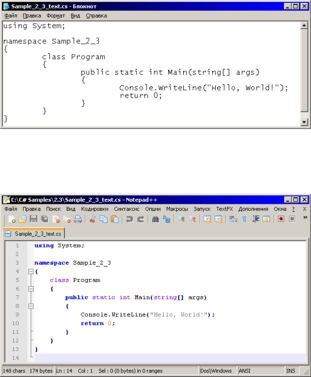Click the New file icon in Notepad++

pos(11,219)
